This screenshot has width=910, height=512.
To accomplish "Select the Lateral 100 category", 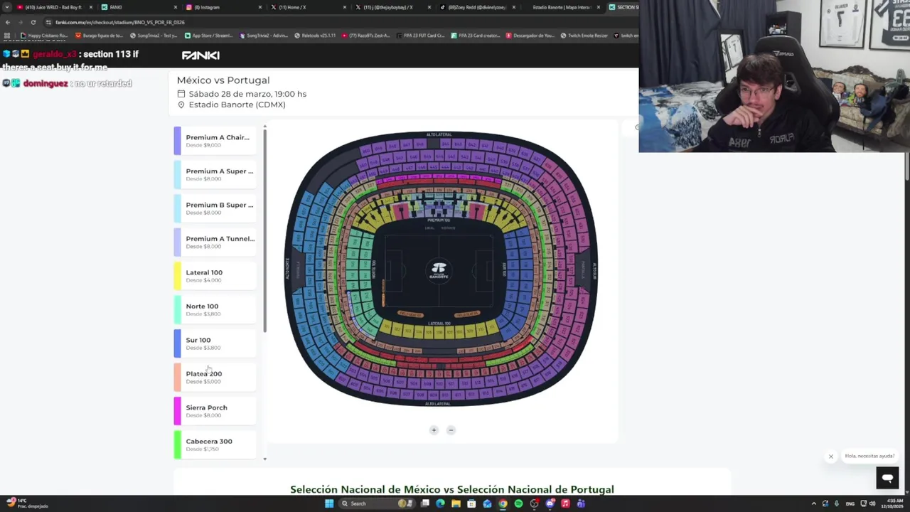I will (x=215, y=276).
